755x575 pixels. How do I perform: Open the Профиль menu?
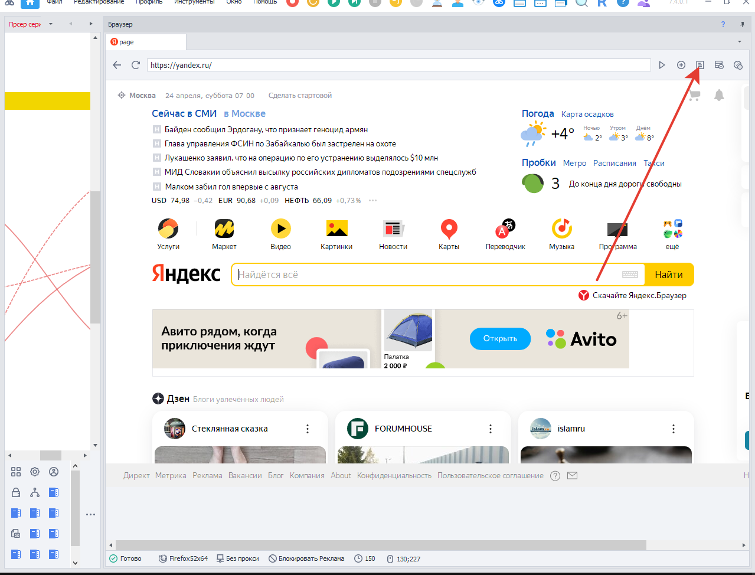(x=149, y=2)
